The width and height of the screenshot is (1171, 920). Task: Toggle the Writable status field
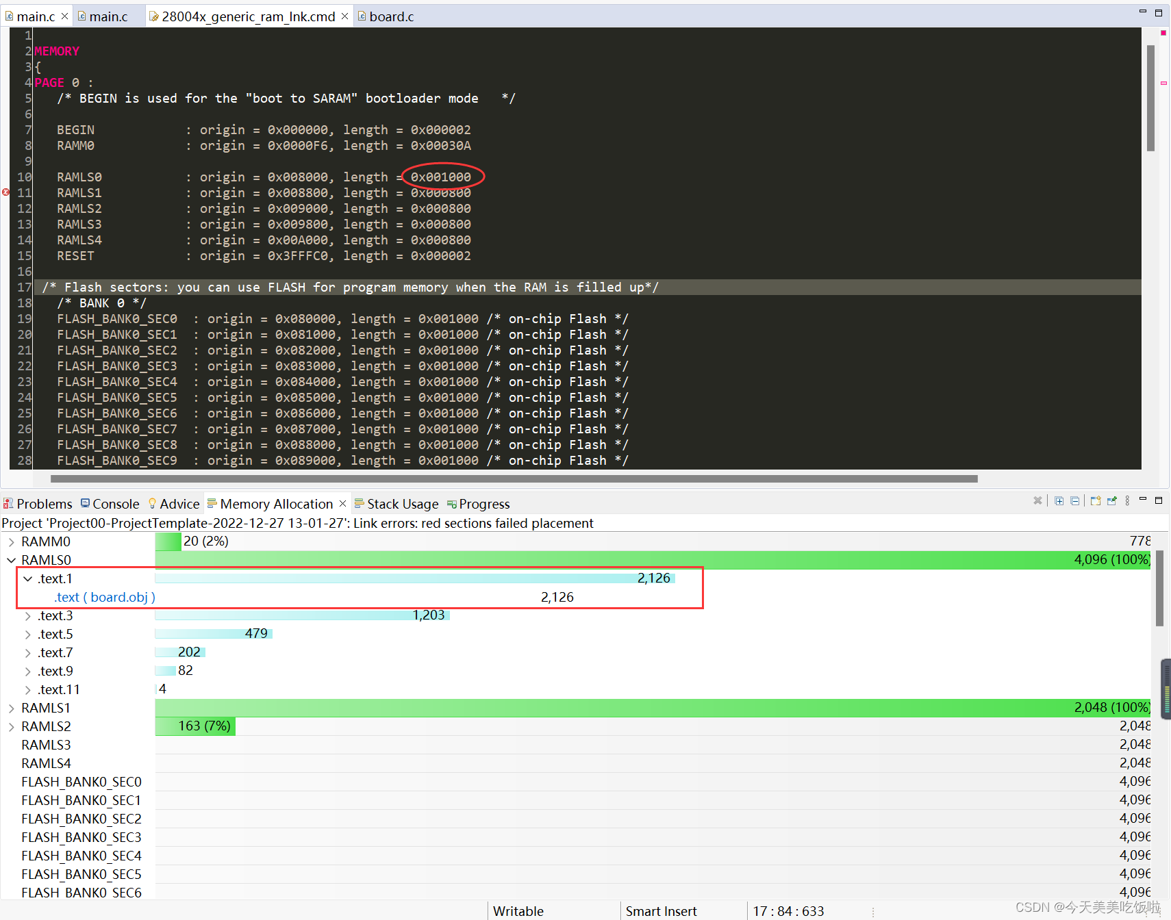pyautogui.click(x=518, y=910)
